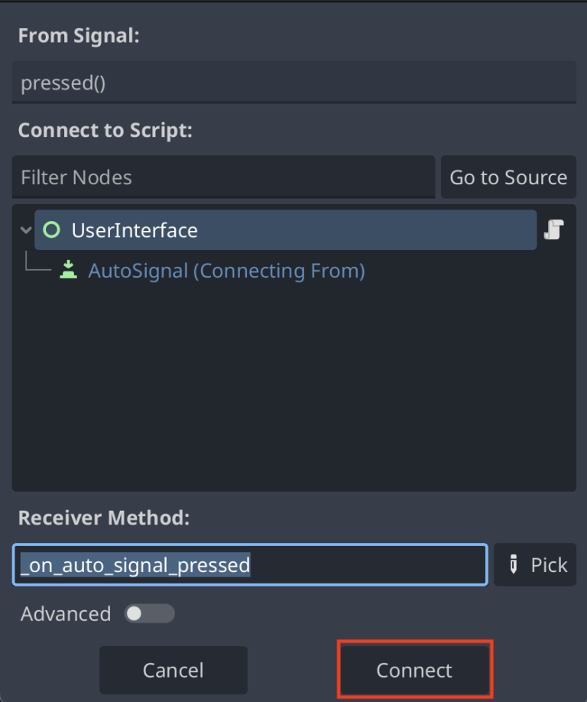Click the Control node icon beside UserInterface
587x702 pixels.
[51, 229]
